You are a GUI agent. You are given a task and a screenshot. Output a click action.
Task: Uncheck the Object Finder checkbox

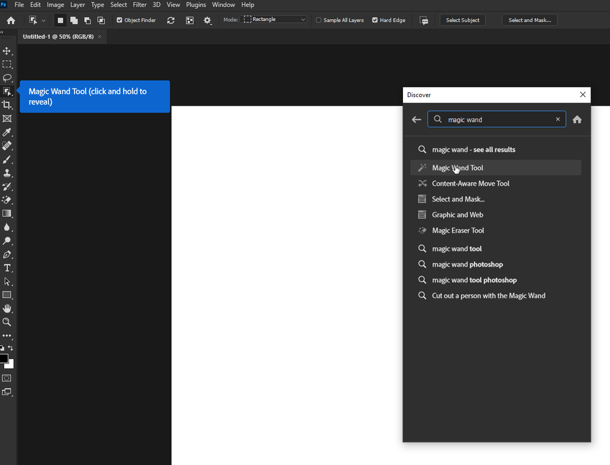point(120,20)
